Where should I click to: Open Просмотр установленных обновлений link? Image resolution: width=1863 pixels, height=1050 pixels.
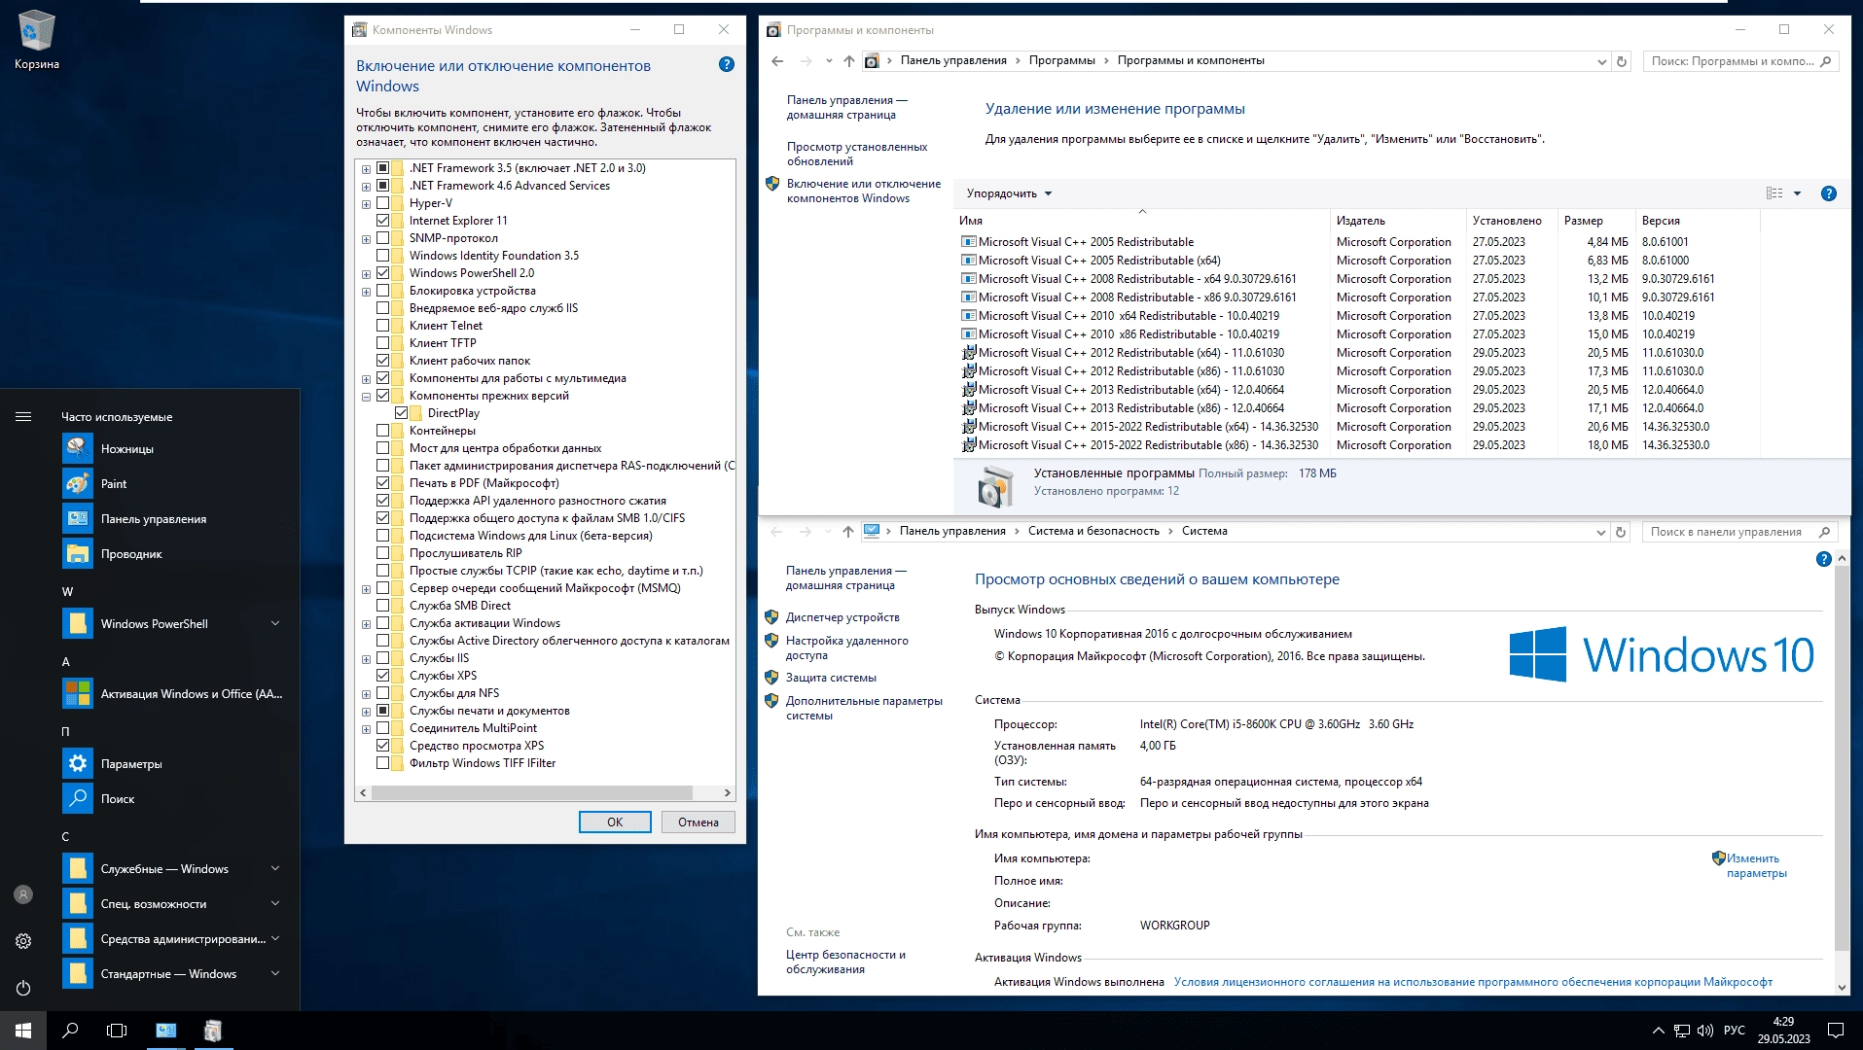click(856, 154)
